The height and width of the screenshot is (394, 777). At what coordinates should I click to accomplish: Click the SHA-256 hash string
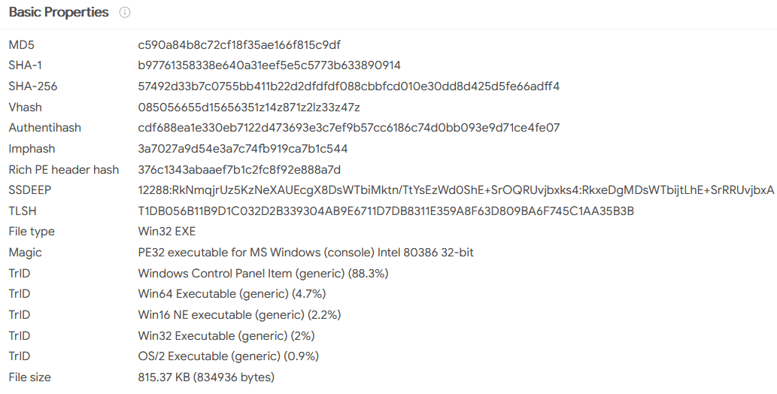point(349,86)
